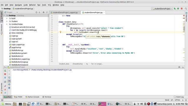Close Run tab with red X
Viewport: 188px width, 106px height.
pyautogui.click(x=5, y=90)
